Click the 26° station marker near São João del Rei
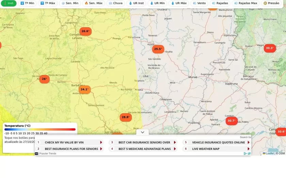The height and width of the screenshot is (178, 286). click(44, 79)
